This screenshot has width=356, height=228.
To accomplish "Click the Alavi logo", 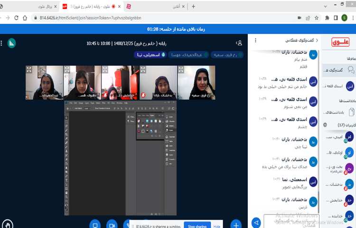I will (x=340, y=42).
